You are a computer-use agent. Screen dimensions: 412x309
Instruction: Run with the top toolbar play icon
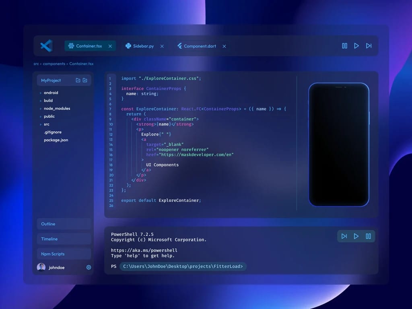click(356, 46)
